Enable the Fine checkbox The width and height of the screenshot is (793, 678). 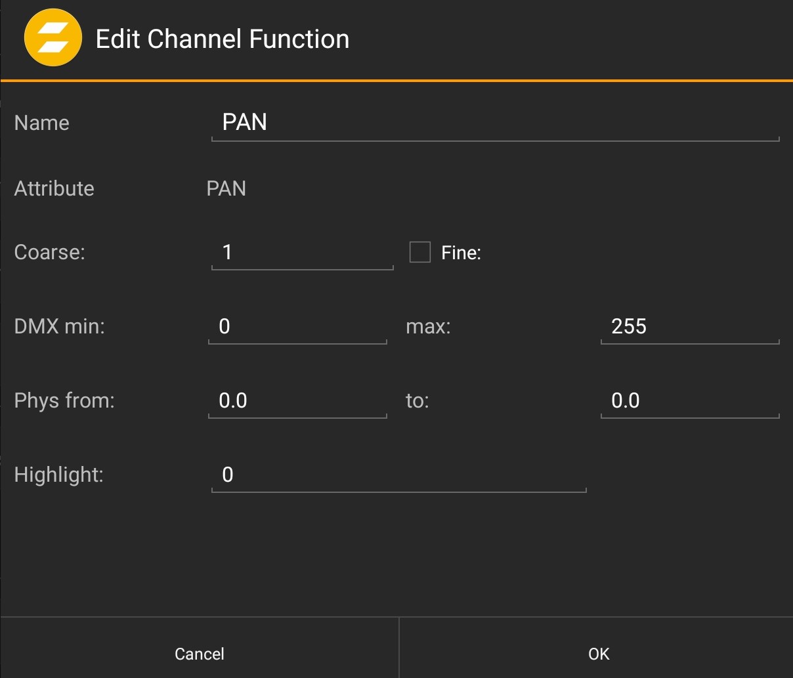(x=420, y=252)
